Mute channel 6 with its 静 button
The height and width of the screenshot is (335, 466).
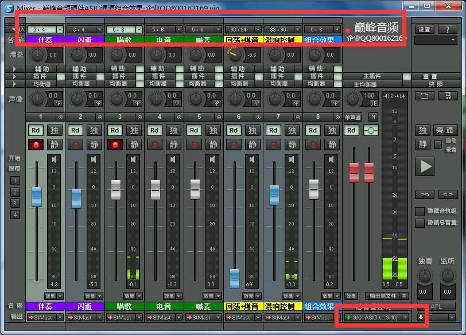253,145
